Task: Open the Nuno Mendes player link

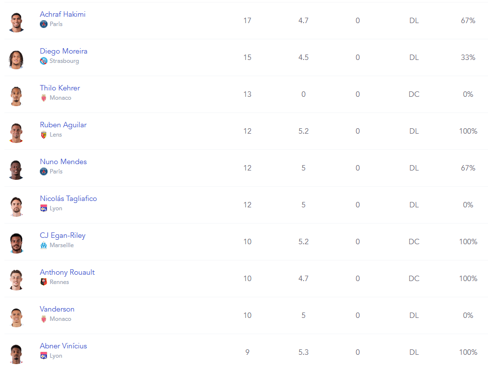Action: (x=63, y=162)
